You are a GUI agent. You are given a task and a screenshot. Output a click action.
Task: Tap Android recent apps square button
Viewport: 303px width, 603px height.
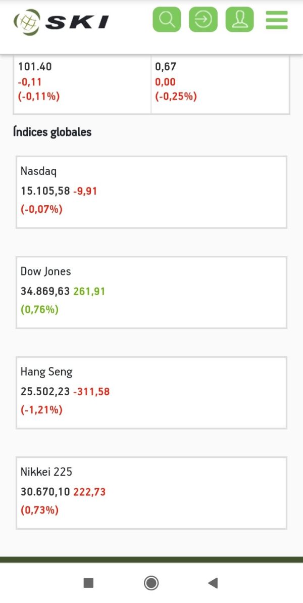coord(89,583)
